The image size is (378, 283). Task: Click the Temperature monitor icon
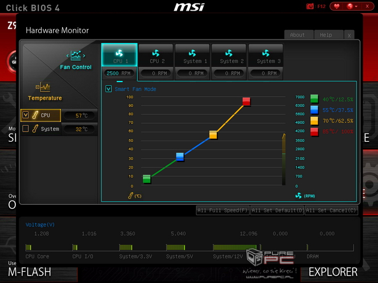click(43, 87)
